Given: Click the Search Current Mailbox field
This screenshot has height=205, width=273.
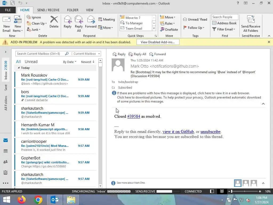Looking at the screenshot, I should pos(40,54).
